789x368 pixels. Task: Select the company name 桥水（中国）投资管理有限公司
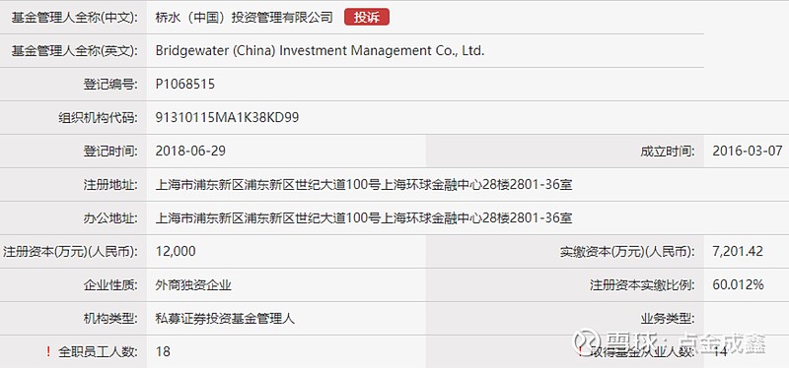point(245,17)
